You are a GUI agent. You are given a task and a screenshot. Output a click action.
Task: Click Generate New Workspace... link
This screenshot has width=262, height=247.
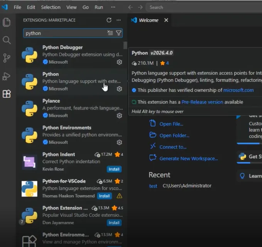point(189,159)
